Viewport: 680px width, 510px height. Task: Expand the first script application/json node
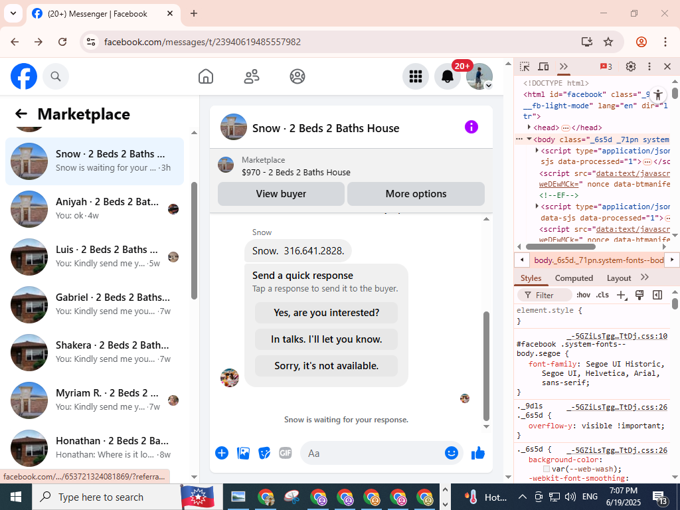(537, 150)
